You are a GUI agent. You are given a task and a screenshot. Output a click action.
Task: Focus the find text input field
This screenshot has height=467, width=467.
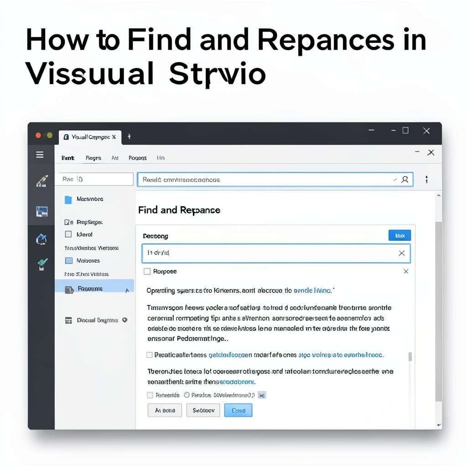coord(276,253)
